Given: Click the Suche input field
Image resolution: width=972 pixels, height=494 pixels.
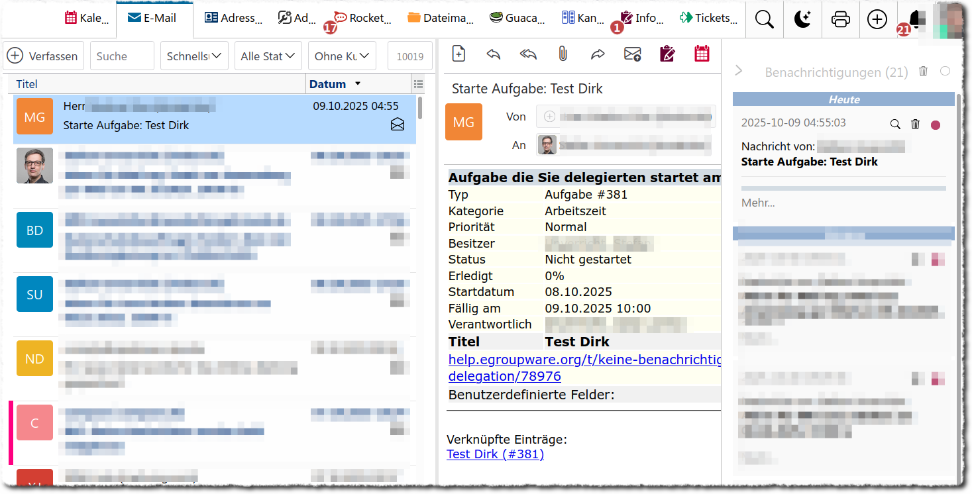Looking at the screenshot, I should [122, 56].
